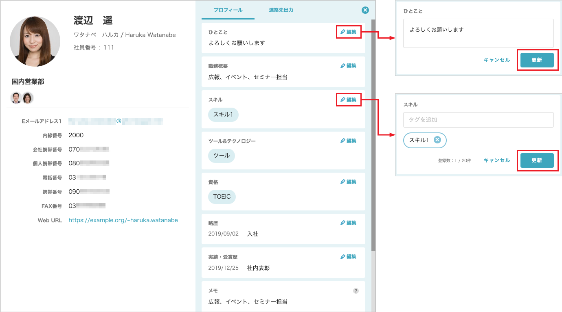This screenshot has height=312, width=562.
Task: Click the 編集 pencil icon for ひとこと
Action: [349, 32]
